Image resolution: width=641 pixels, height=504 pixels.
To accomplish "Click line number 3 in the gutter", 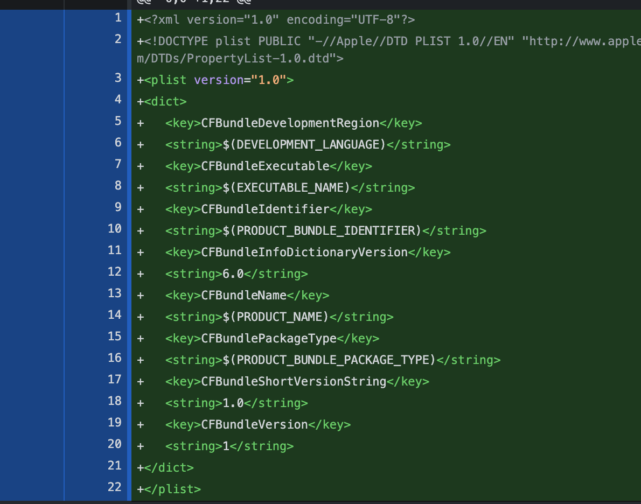I will pos(118,78).
